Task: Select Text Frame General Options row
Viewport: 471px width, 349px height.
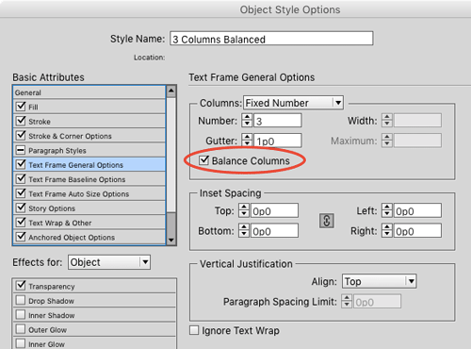Action: (89, 164)
